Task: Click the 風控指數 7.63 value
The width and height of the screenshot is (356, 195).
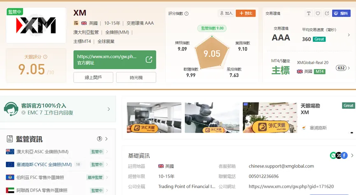Action: point(234,75)
